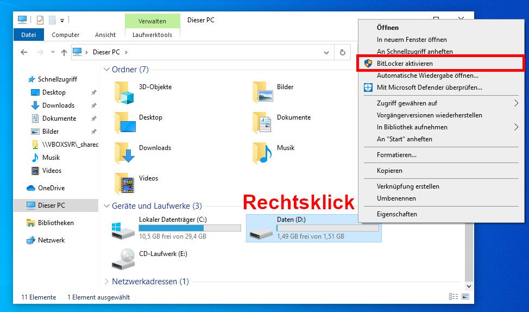The width and height of the screenshot is (529, 312).
Task: Expand the Netzwerkadressen (1) group
Action: pos(106,281)
